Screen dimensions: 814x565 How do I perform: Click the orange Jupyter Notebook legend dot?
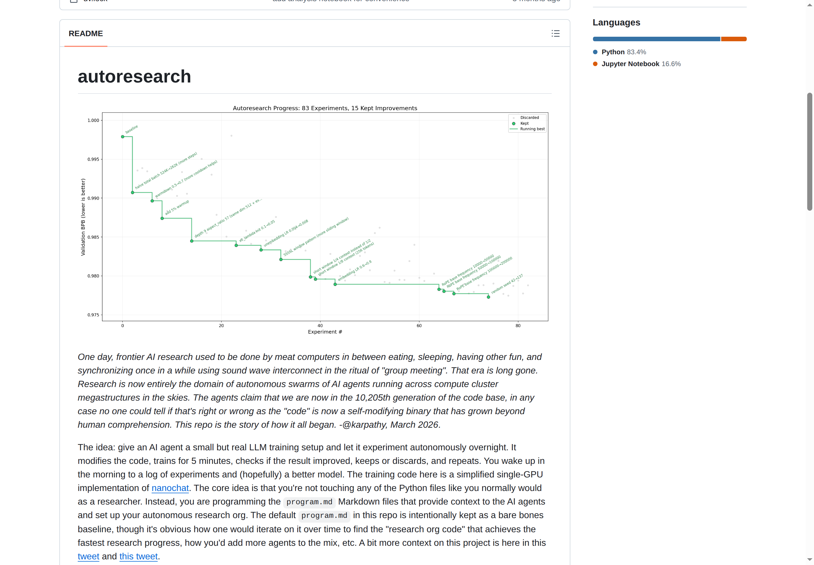[x=595, y=64]
